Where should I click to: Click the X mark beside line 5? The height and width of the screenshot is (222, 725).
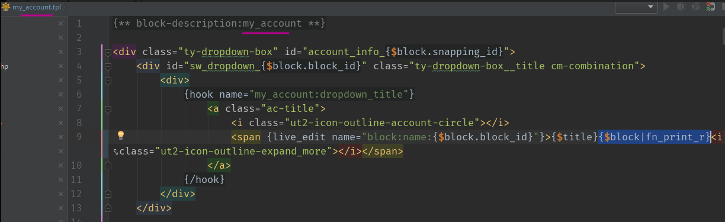point(60,81)
